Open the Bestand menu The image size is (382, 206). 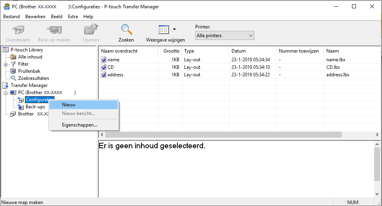(x=11, y=17)
